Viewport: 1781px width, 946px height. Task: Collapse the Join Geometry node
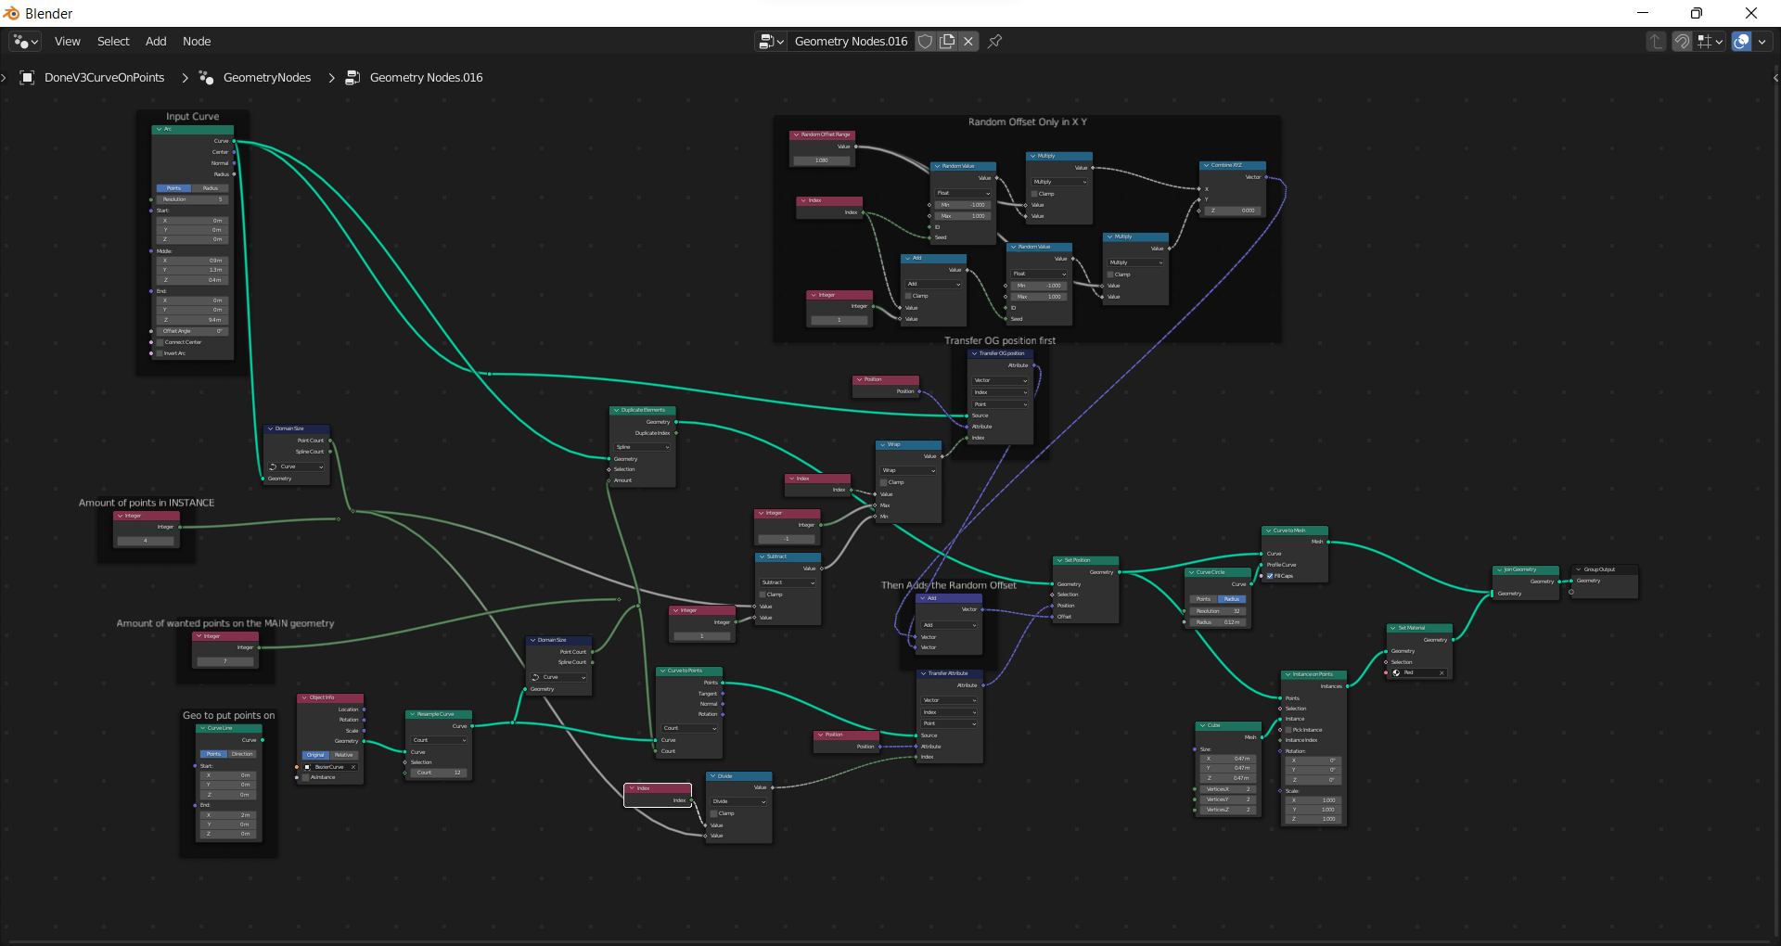[1498, 569]
